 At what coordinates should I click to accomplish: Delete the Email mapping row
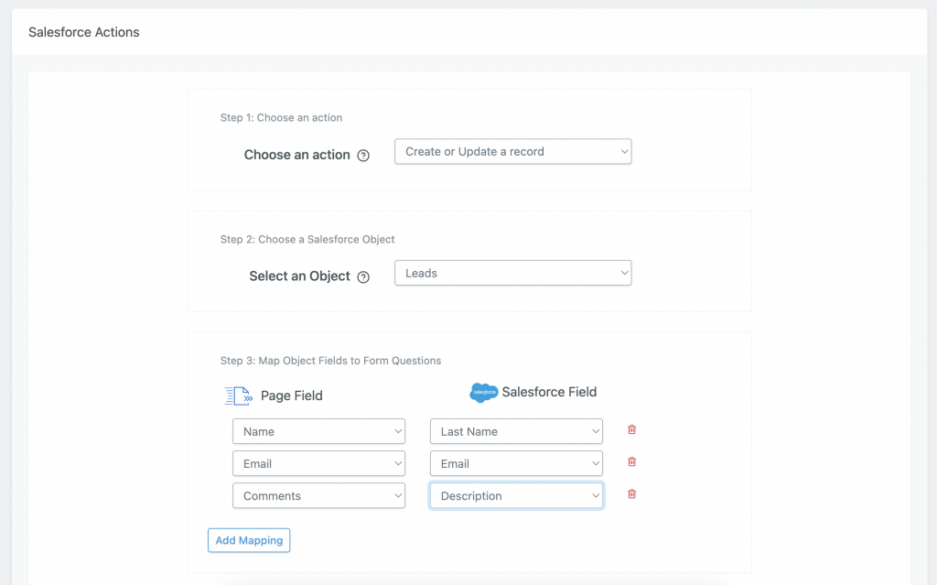point(631,461)
